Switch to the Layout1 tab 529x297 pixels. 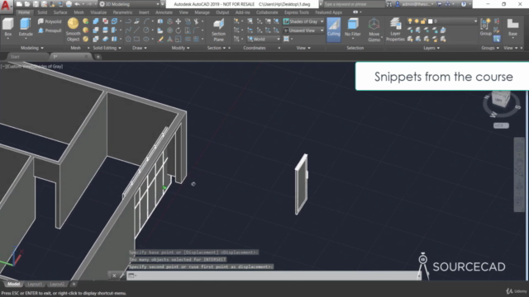[x=35, y=284]
